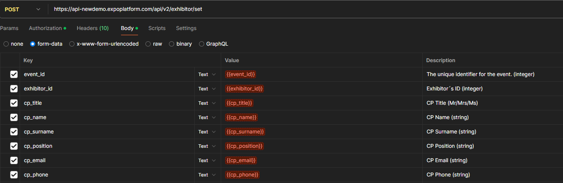Select the none body type

coord(13,44)
